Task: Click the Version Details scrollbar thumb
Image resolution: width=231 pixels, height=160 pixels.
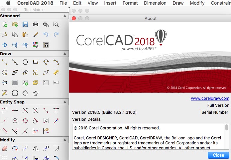Action: pyautogui.click(x=227, y=127)
